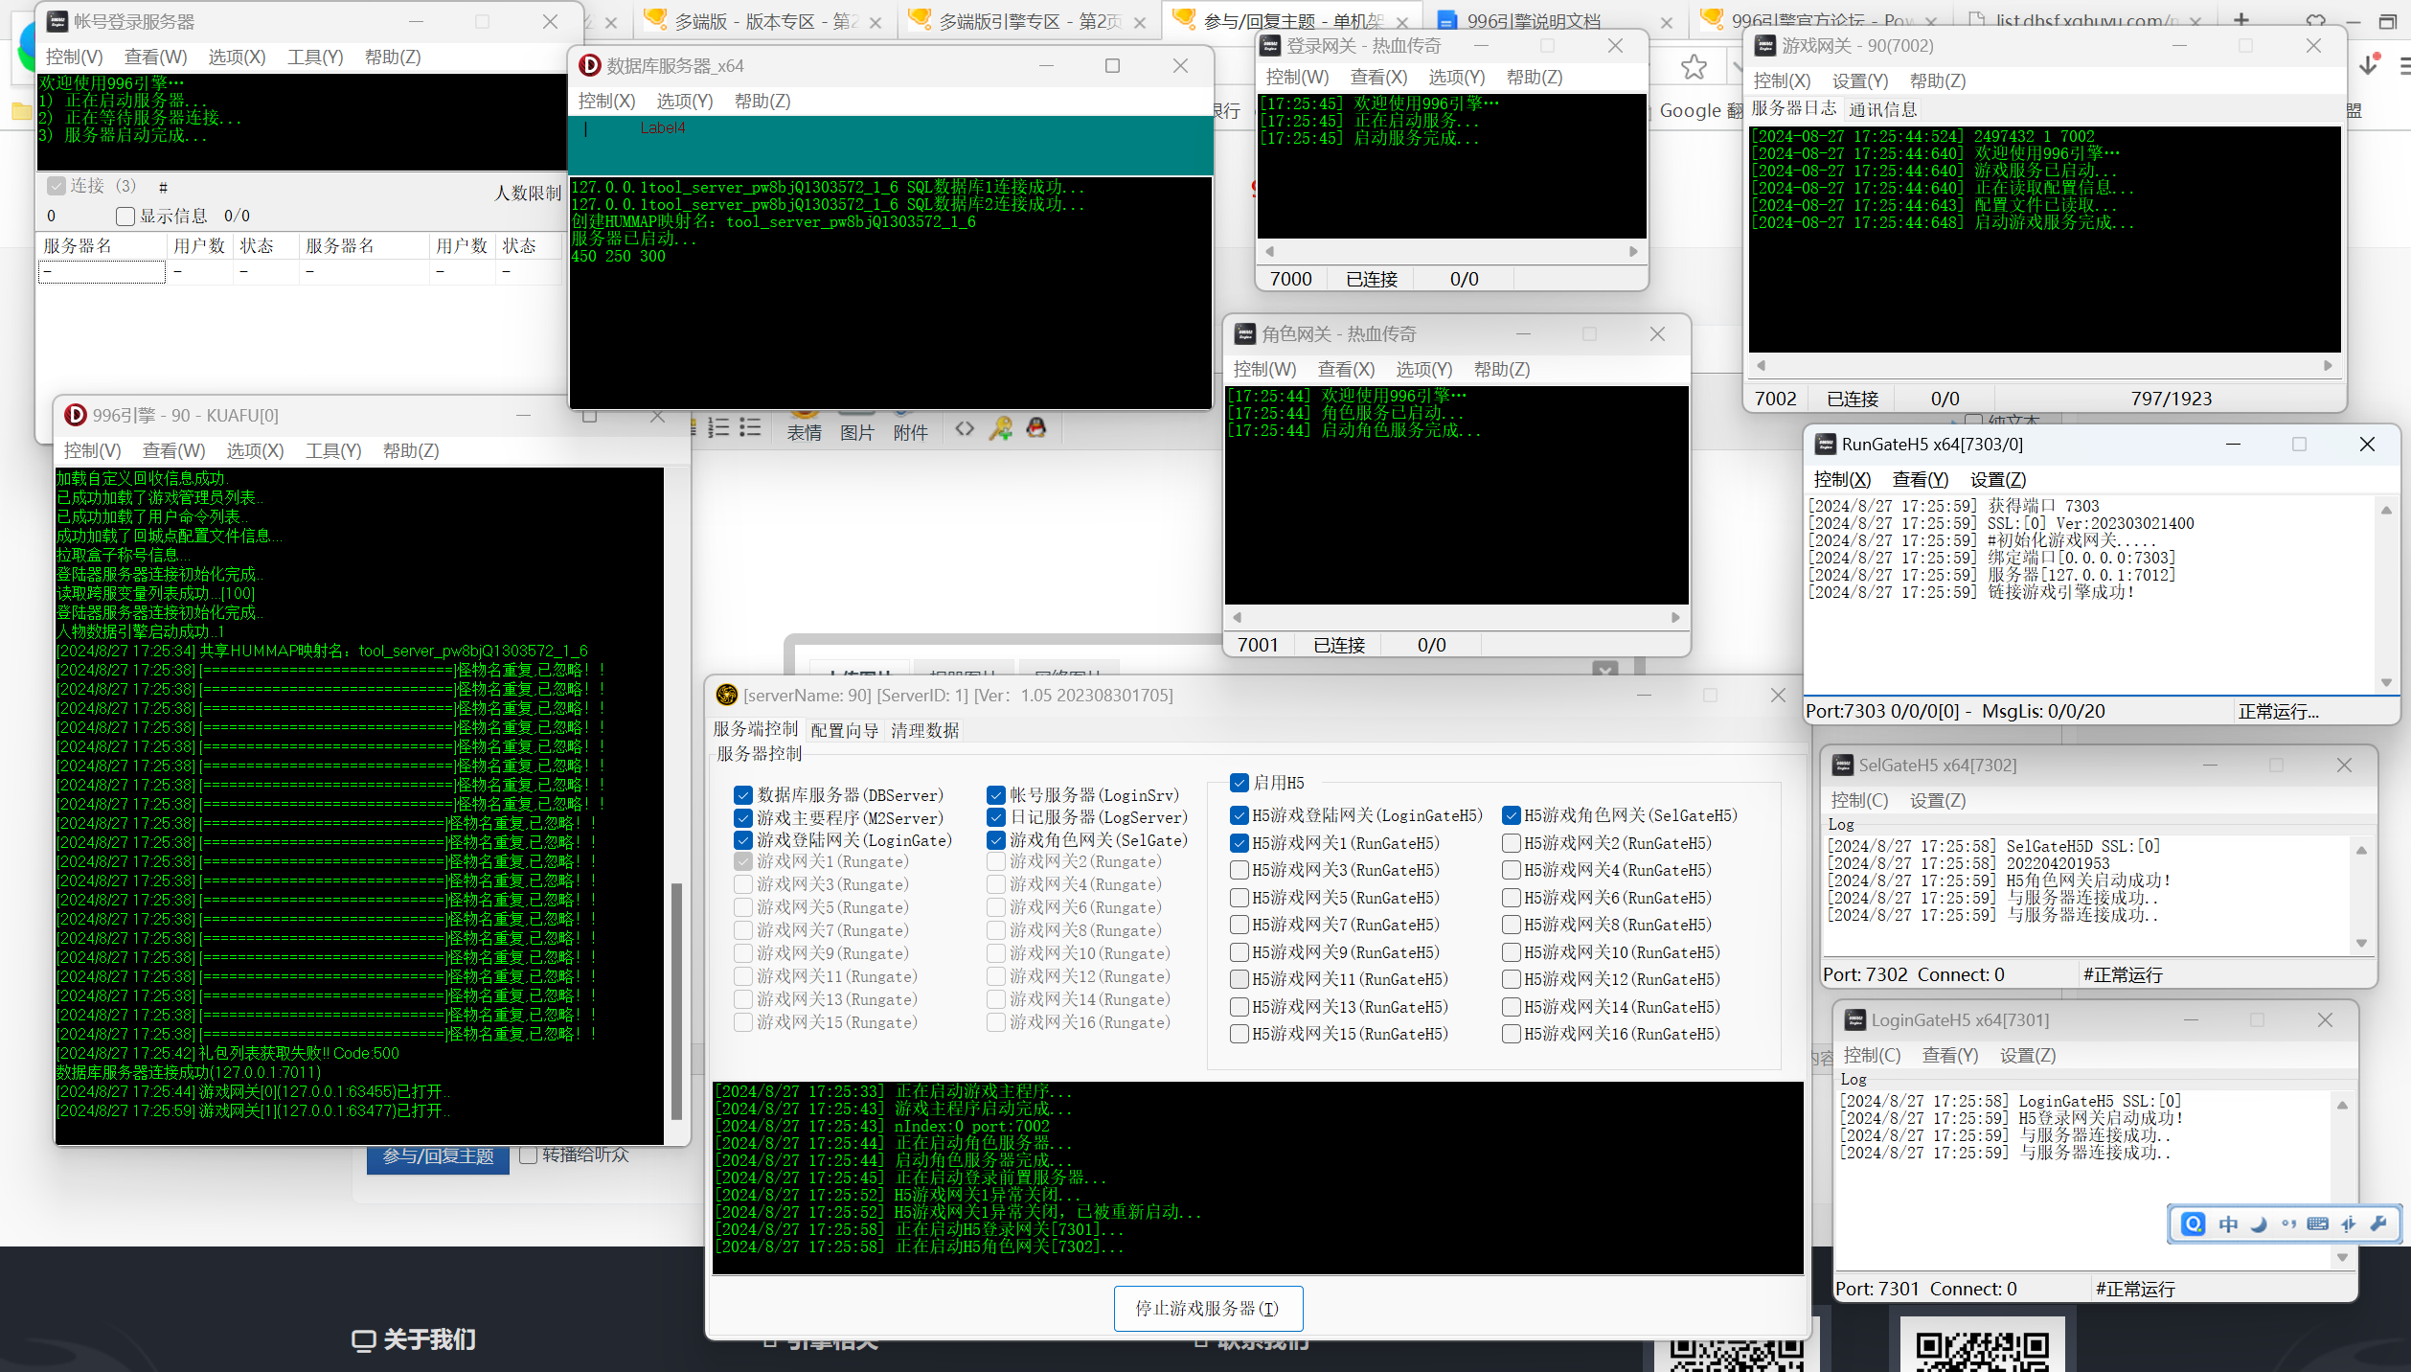Image resolution: width=2411 pixels, height=1372 pixels.
Task: Click the RunGateH5 window title icon
Action: [x=1826, y=444]
